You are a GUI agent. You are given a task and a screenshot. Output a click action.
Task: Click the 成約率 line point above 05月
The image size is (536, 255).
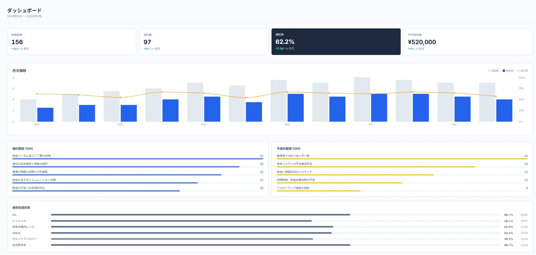[x=120, y=97]
